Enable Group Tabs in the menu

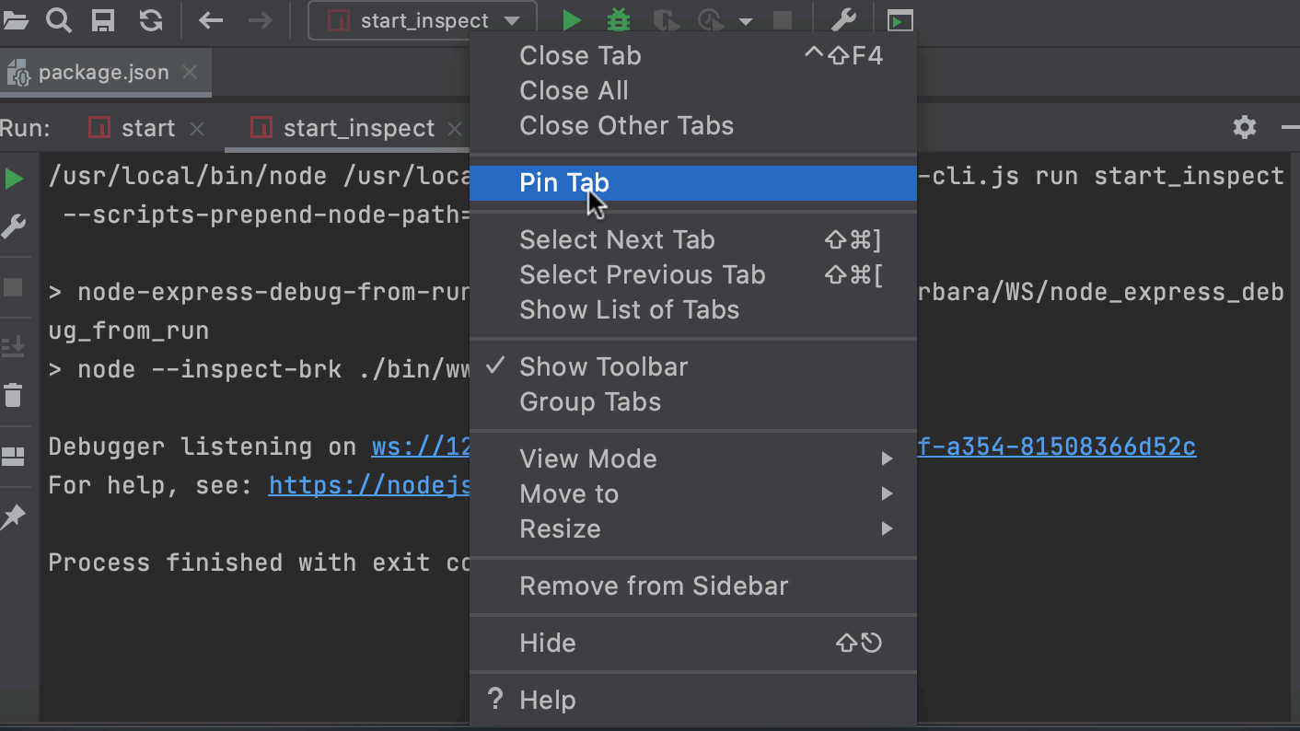click(589, 402)
